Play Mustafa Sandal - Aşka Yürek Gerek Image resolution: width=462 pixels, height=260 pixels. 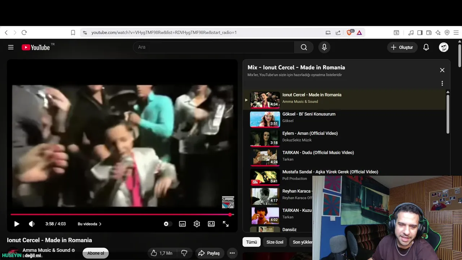(330, 172)
